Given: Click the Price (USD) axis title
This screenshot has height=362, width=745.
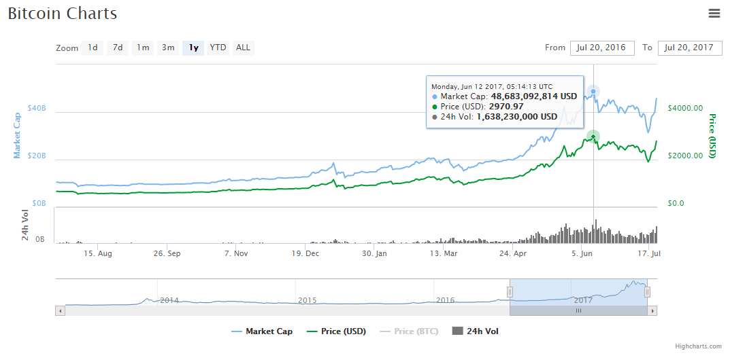Looking at the screenshot, I should 712,136.
